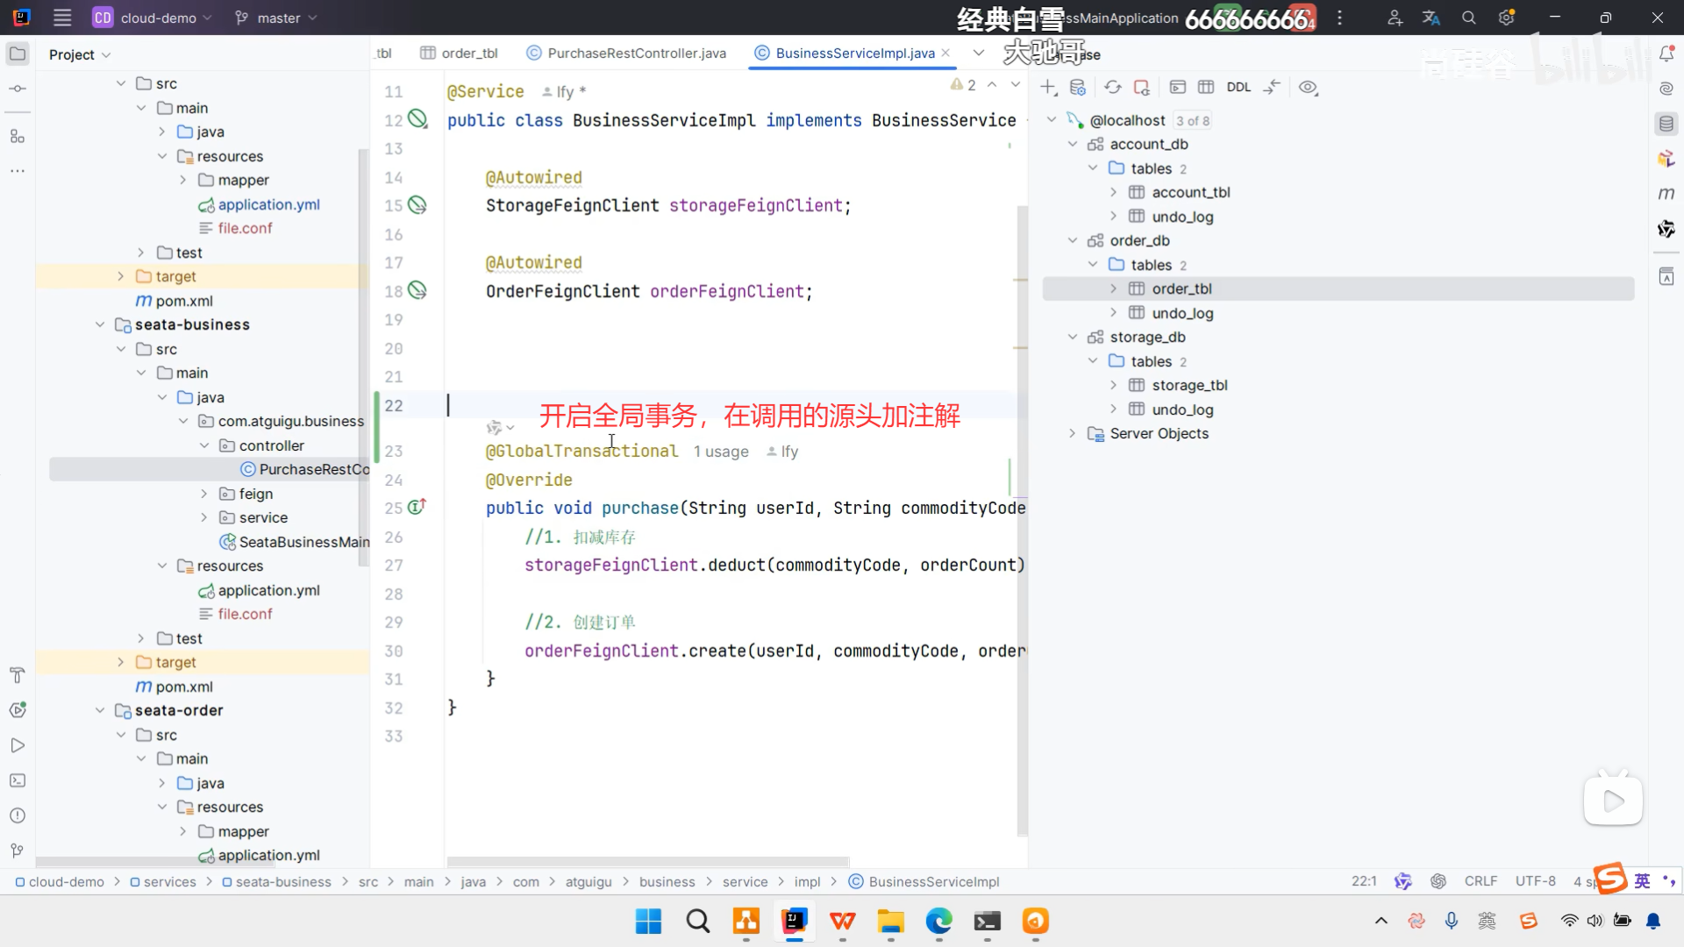
Task: Toggle the database view options eye icon
Action: tap(1308, 87)
